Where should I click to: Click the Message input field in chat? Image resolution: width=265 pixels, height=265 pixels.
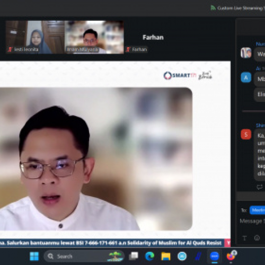[x=252, y=221]
